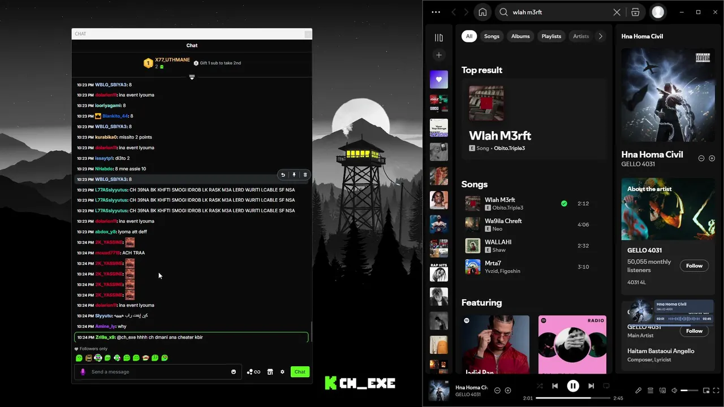
Task: Click the Send a message input
Action: point(158,372)
